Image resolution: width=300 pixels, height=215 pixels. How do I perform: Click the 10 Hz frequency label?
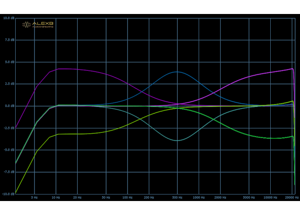56,198
